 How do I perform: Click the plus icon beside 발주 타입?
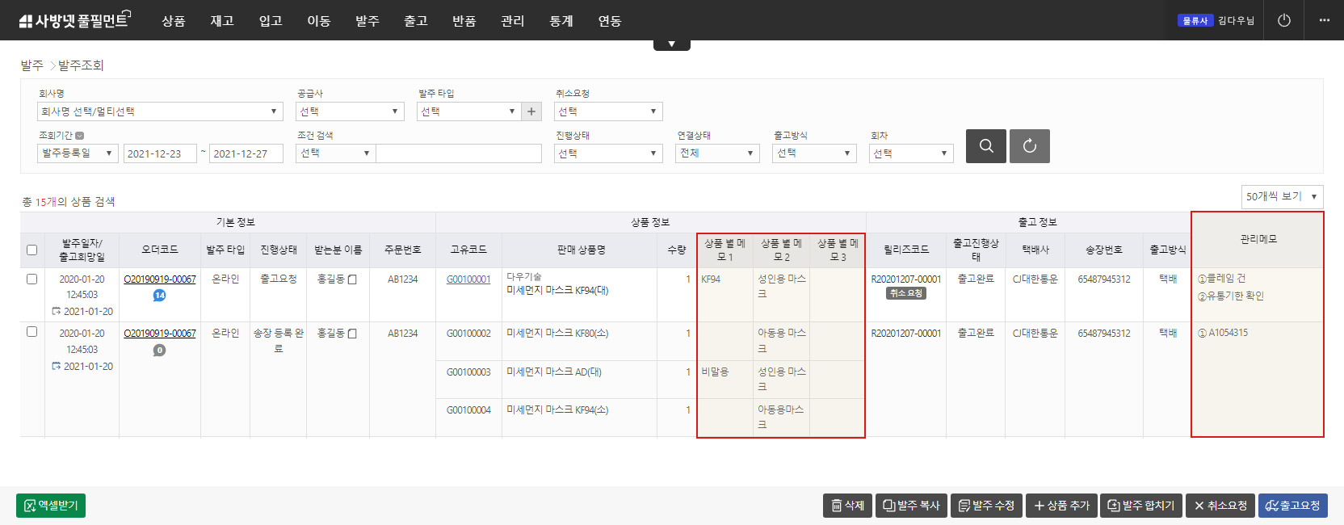[531, 111]
